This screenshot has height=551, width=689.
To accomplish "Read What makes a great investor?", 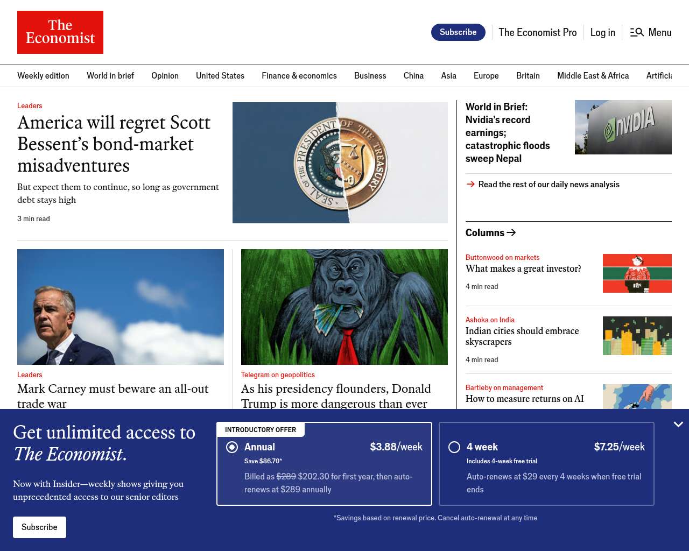I will [x=523, y=269].
